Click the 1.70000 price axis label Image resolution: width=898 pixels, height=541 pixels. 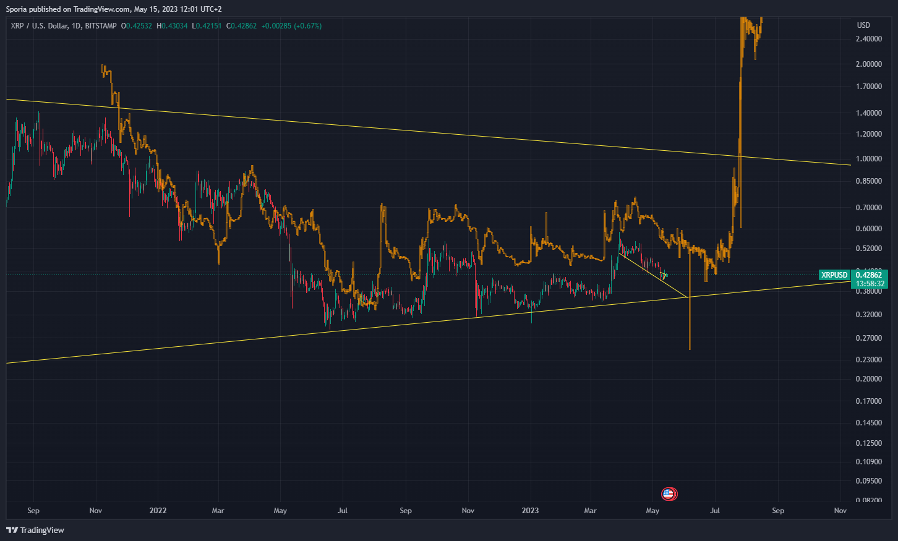tap(869, 87)
